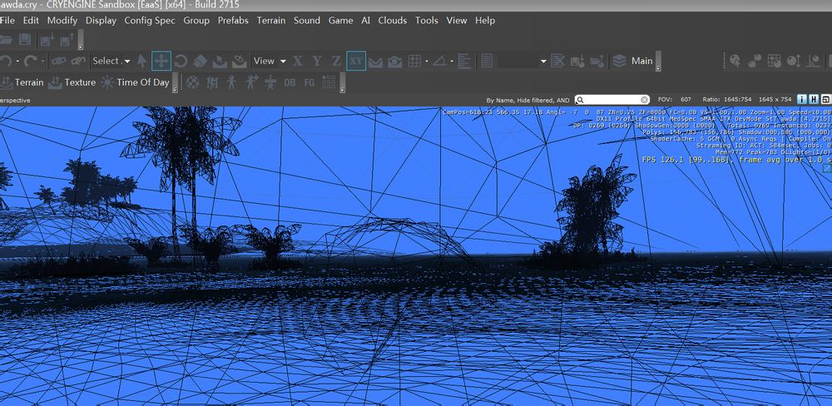Click the figure on platform icon
Image resolution: width=832 pixels, height=406 pixels.
(270, 82)
